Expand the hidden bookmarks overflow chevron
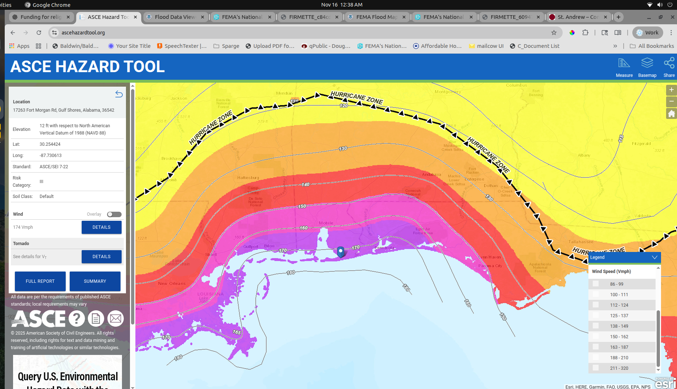The width and height of the screenshot is (677, 389). [x=615, y=46]
